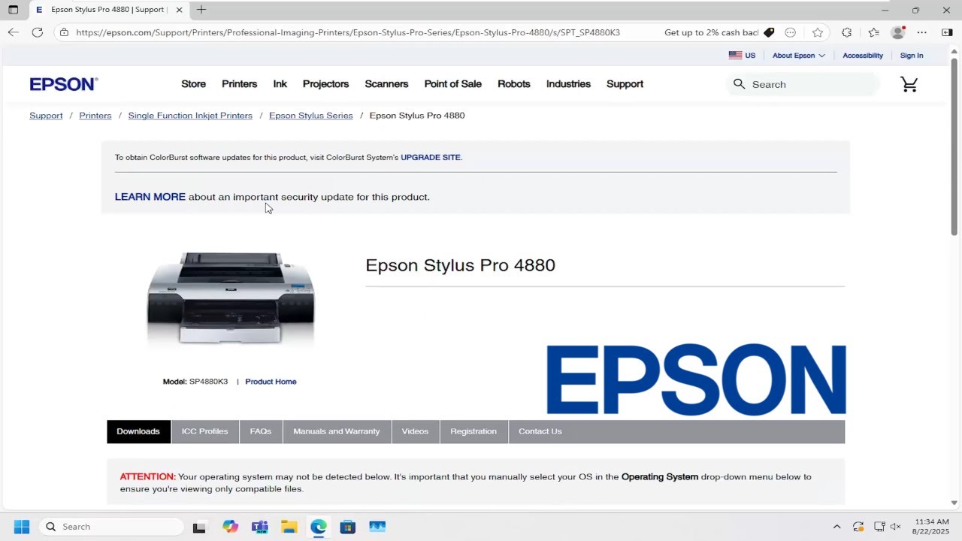Open the Contact Us tab

pos(540,431)
